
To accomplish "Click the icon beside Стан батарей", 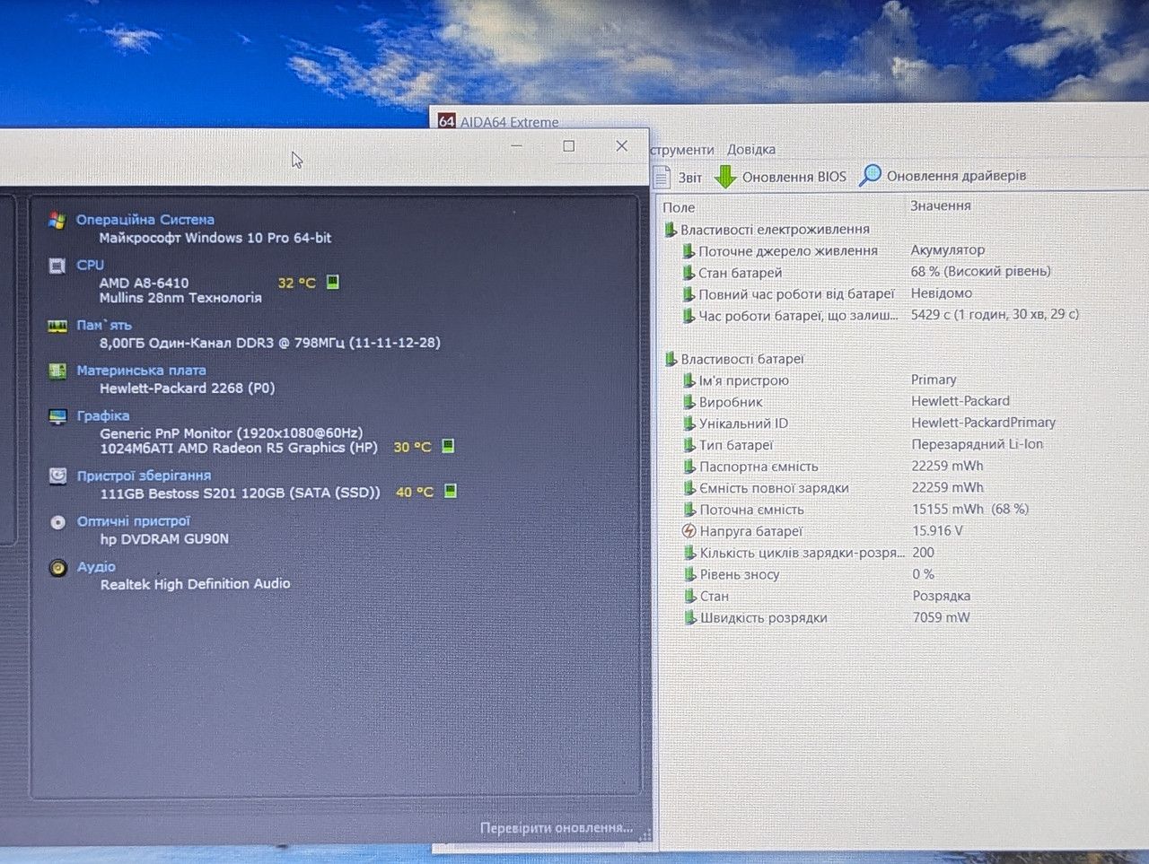I will click(x=689, y=273).
